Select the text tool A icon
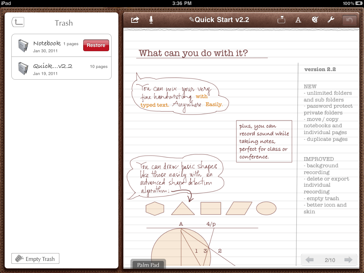This screenshot has height=273, width=364. [298, 20]
